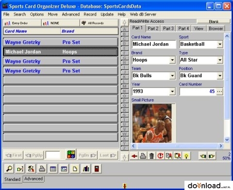Viewport: 233px width, 190px height.
Task: Open the Brand dropdown showing Hoops
Action: pos(172,60)
